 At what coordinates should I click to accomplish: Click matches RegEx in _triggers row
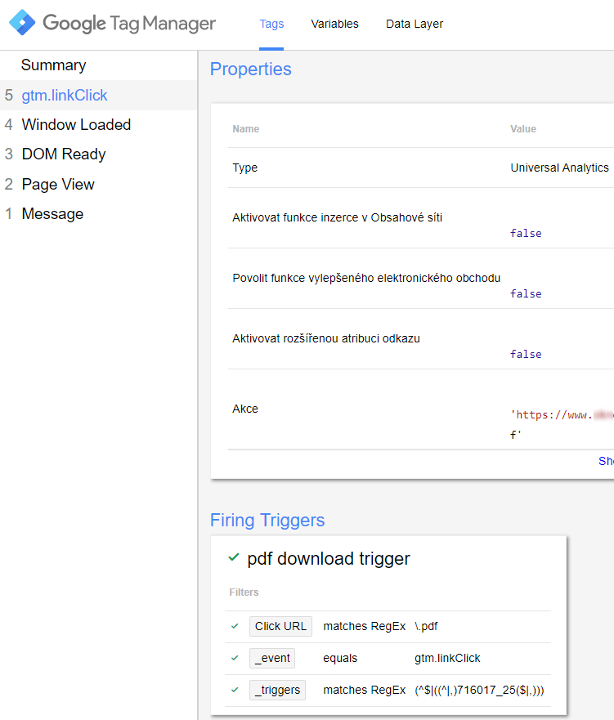tap(364, 690)
